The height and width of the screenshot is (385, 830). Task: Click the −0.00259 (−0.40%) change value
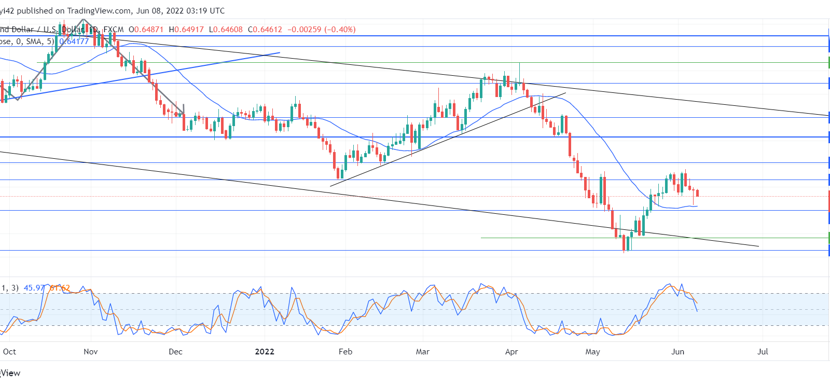(x=322, y=30)
